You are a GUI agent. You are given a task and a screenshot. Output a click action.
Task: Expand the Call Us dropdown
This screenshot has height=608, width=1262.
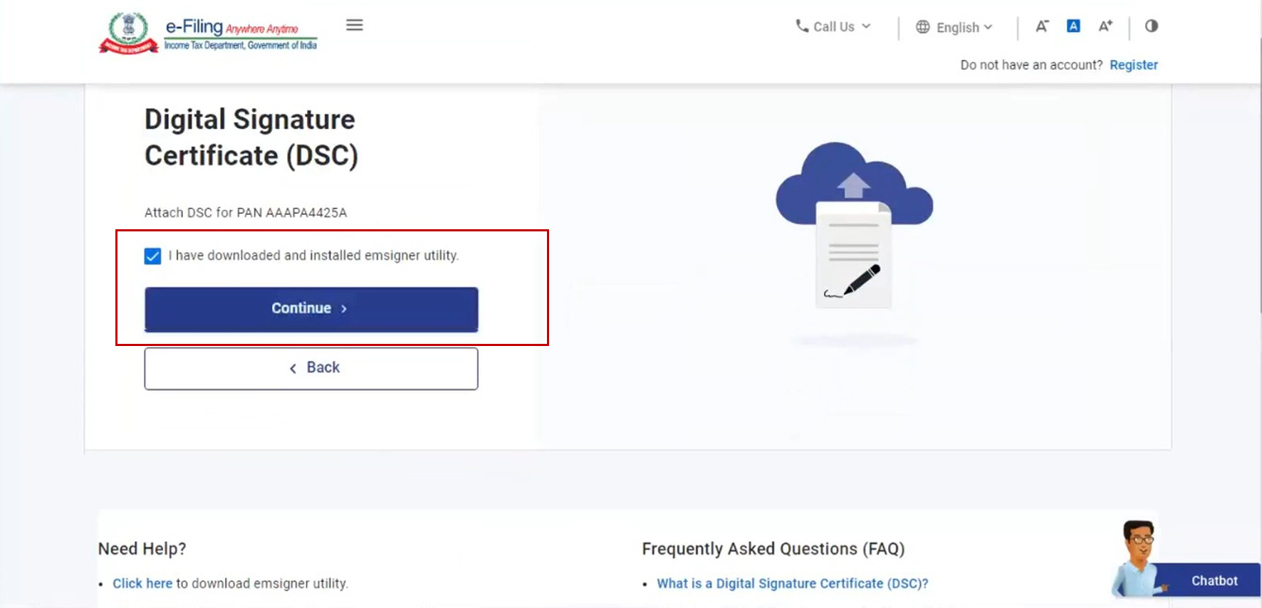coord(834,27)
